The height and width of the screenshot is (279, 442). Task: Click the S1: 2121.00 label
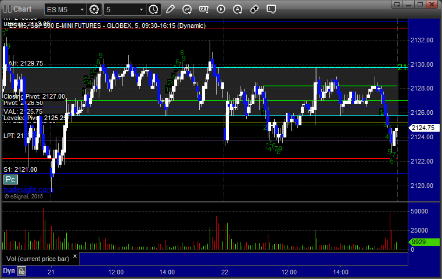pyautogui.click(x=20, y=169)
